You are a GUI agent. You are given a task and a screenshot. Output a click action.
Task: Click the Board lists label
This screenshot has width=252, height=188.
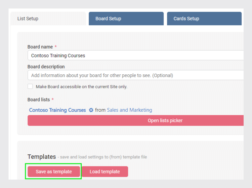tap(39, 100)
